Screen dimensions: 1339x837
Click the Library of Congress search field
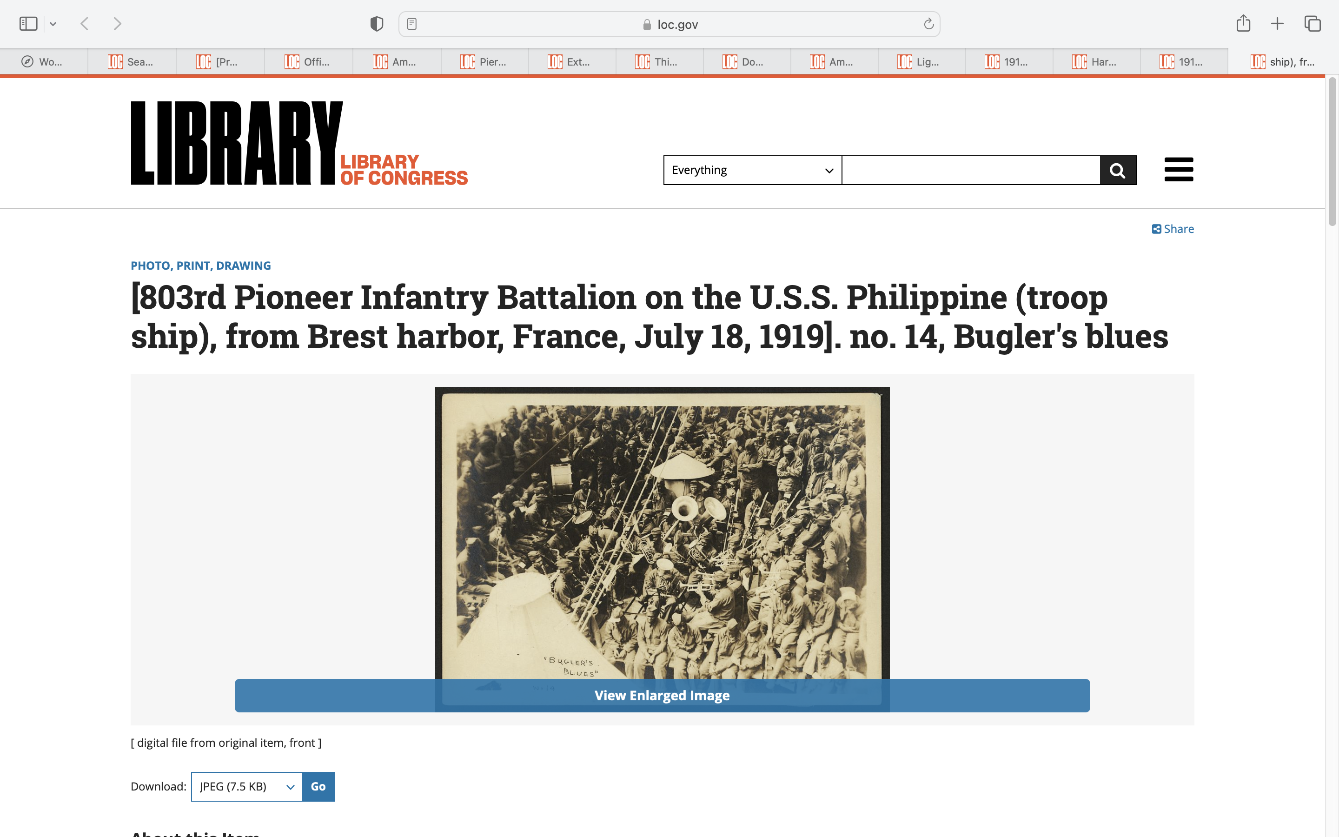(970, 171)
